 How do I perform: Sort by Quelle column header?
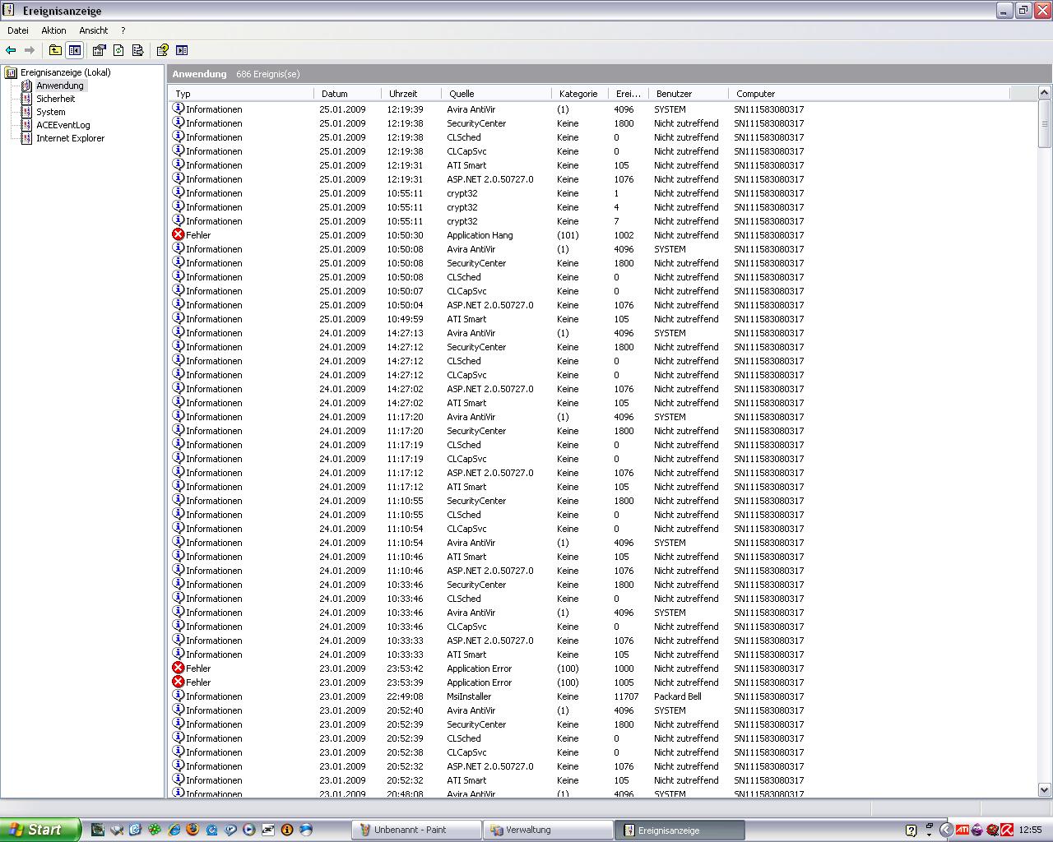[x=495, y=94]
